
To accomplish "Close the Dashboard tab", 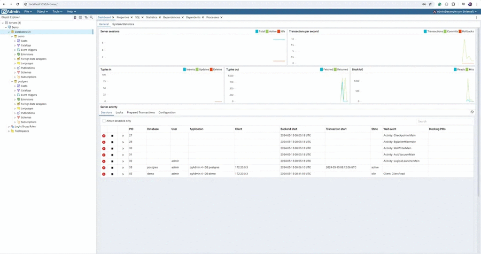I will tap(113, 17).
